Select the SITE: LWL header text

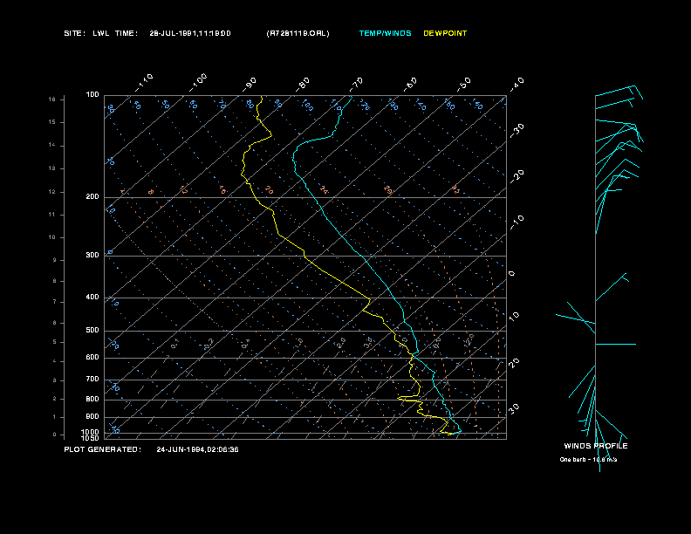(86, 33)
